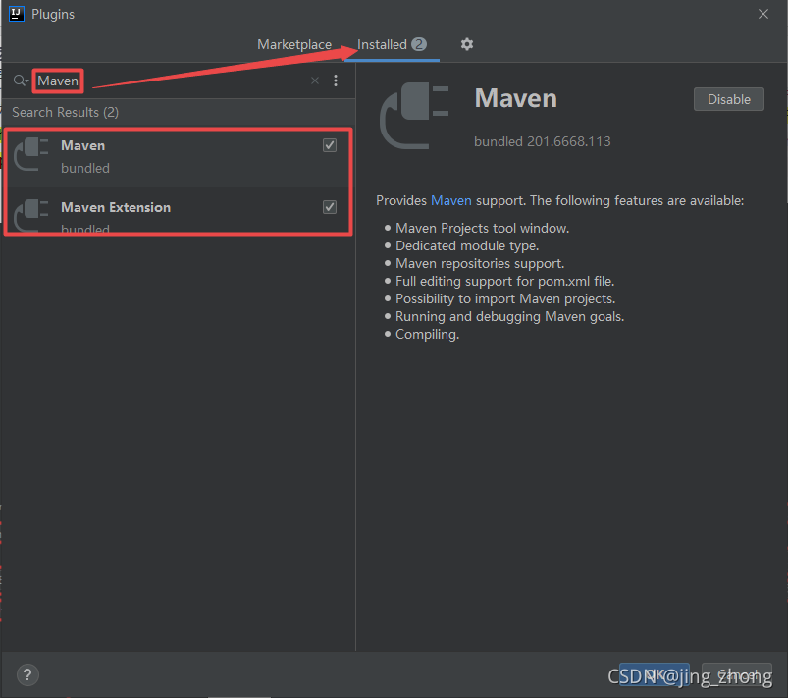Toggle the Maven Extension plugin checkbox
Viewport: 788px width, 698px height.
tap(330, 207)
